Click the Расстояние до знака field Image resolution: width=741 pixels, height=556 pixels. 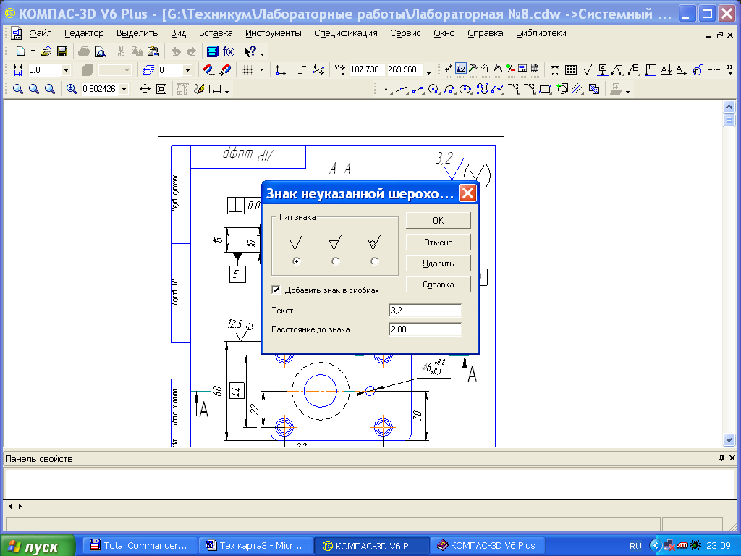click(425, 329)
